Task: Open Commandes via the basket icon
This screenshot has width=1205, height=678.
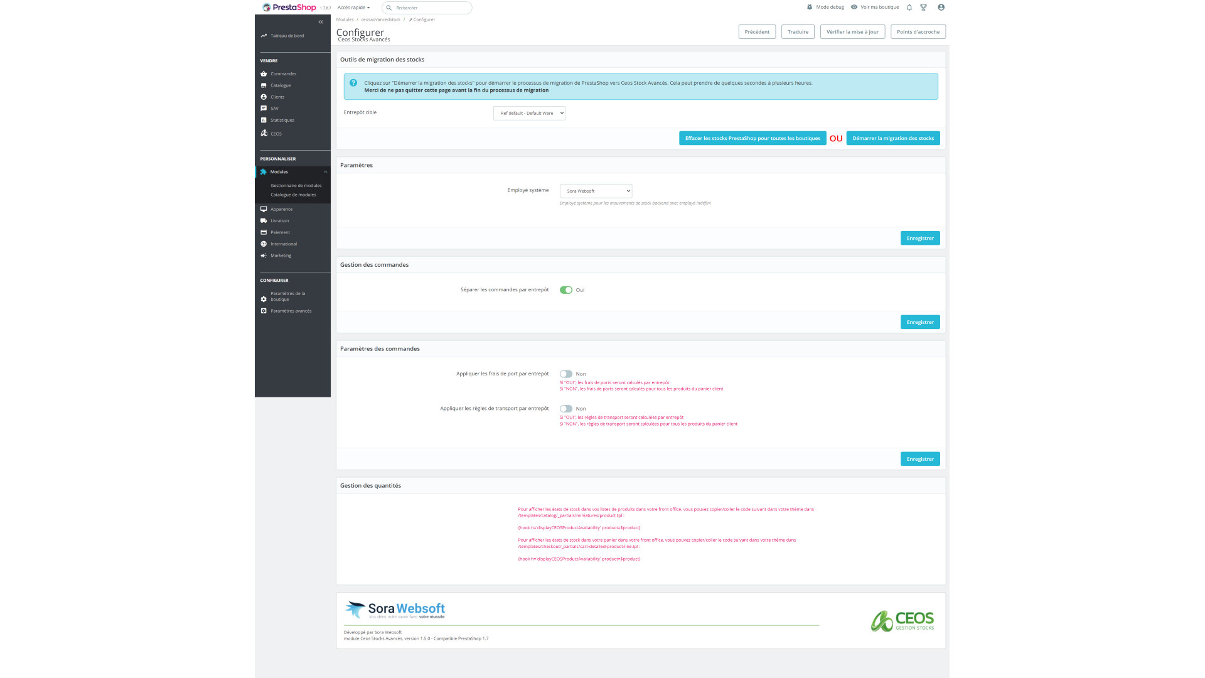Action: click(264, 73)
